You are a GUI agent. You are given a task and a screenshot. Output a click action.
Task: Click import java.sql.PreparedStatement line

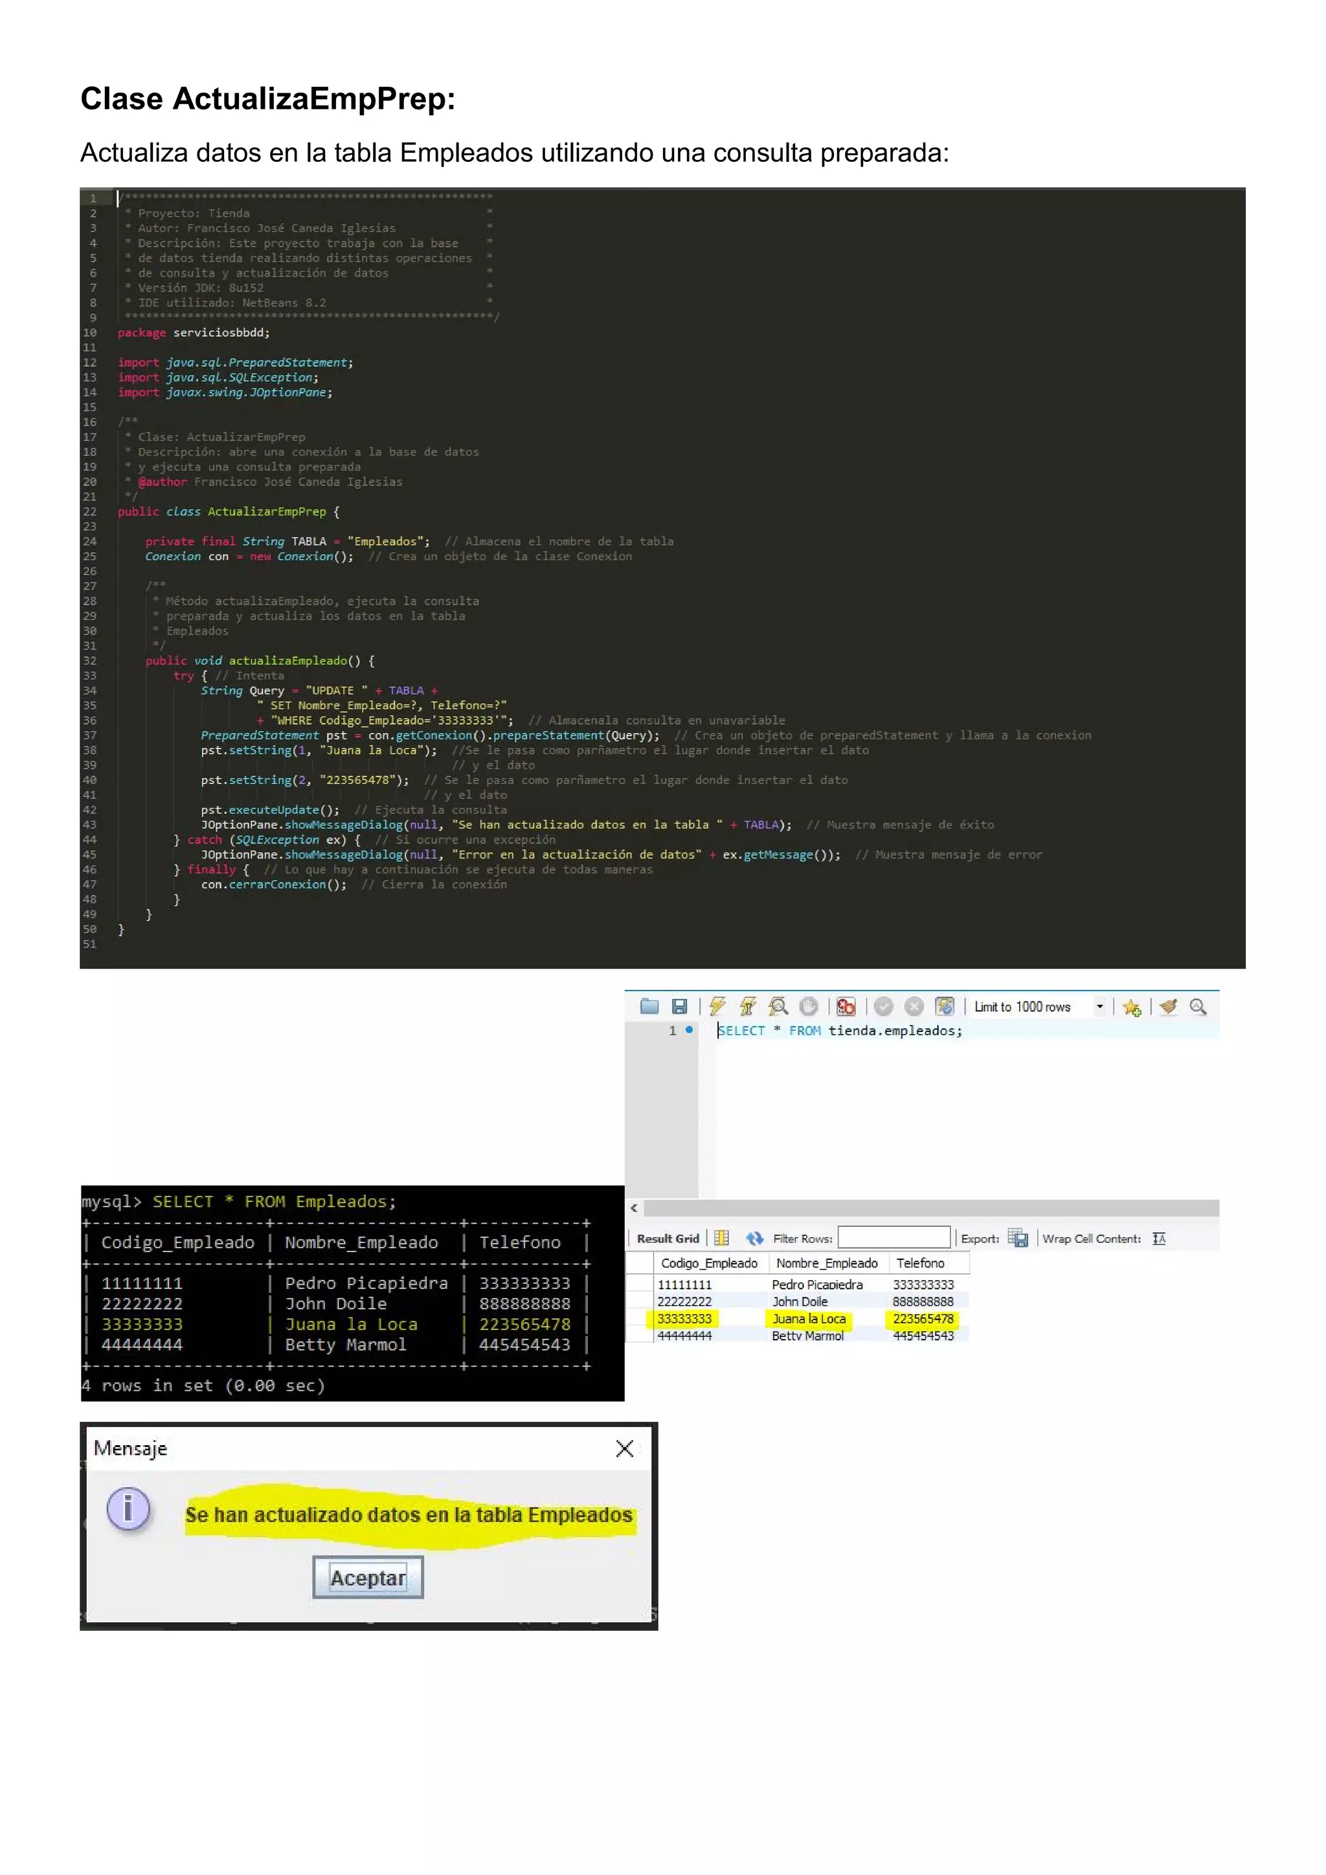pos(235,363)
